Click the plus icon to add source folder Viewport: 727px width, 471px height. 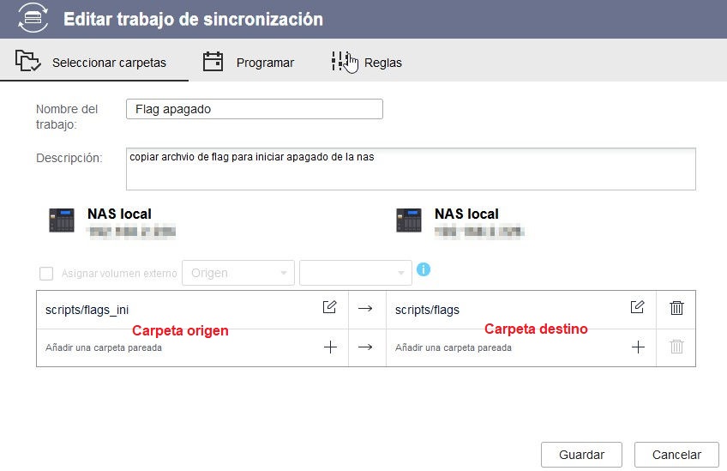[x=330, y=347]
